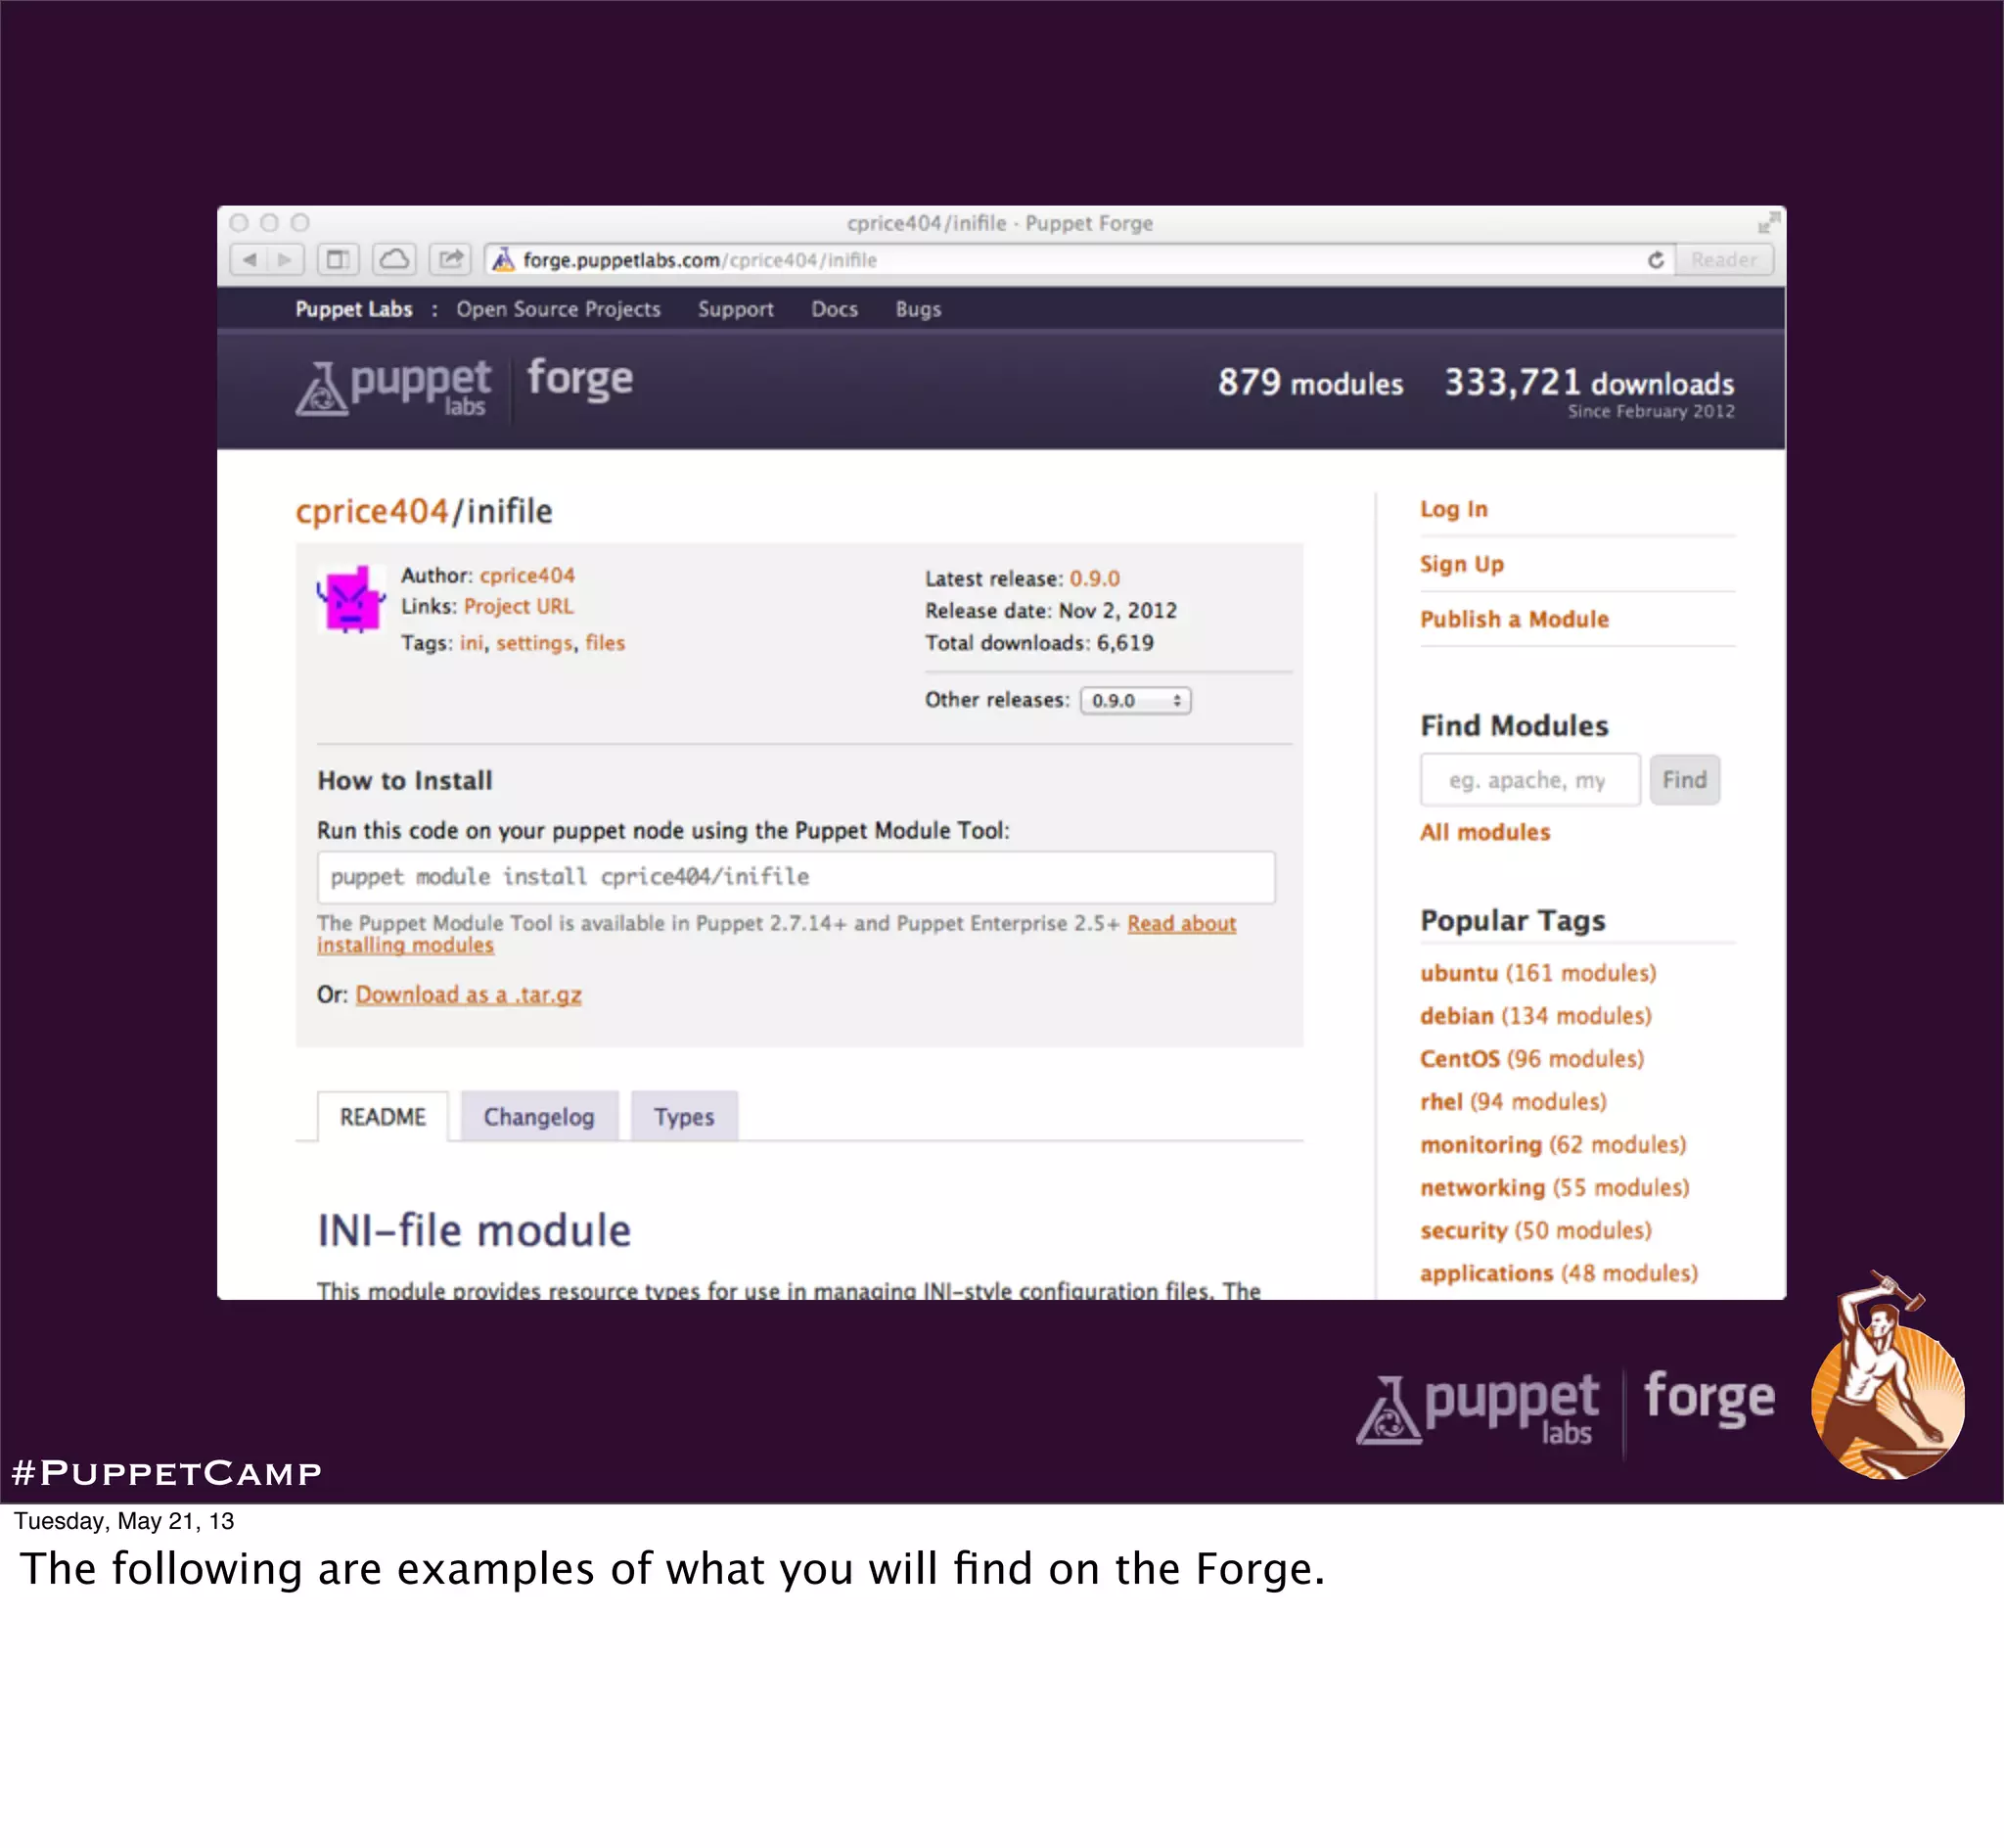This screenshot has width=2004, height=1848.
Task: Enter fullscreen using window corner arrows
Action: (x=1767, y=222)
